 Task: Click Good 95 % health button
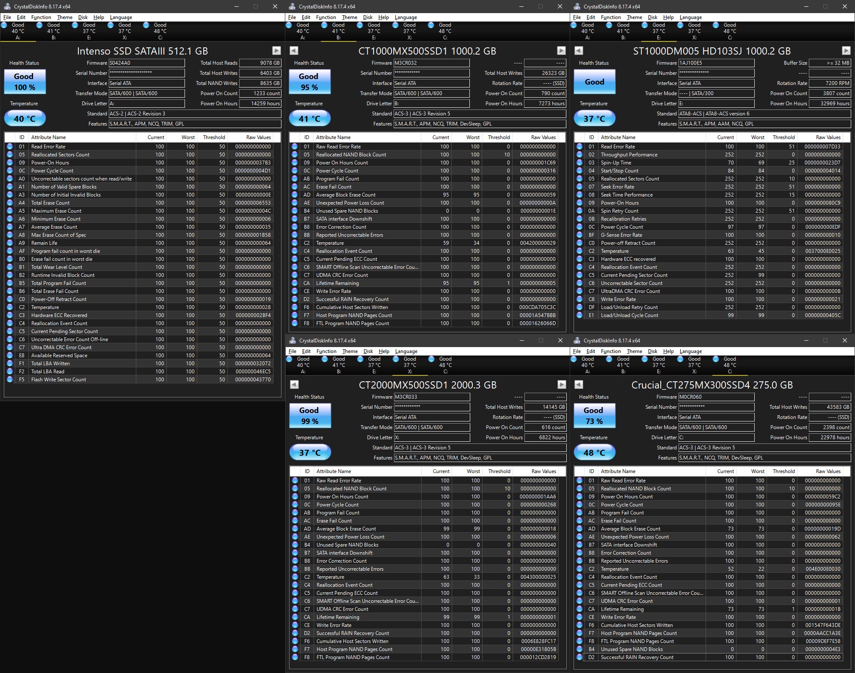pos(309,82)
